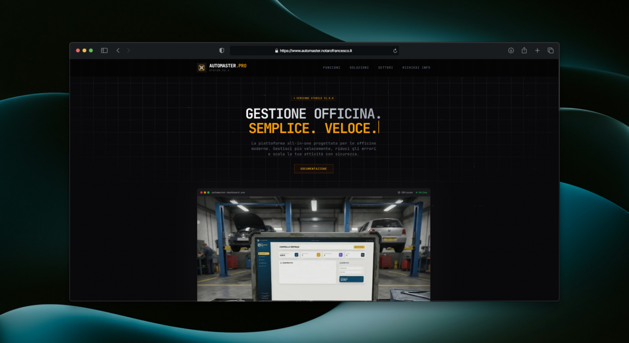Click the Share icon in Safari
The height and width of the screenshot is (343, 629).
point(524,50)
